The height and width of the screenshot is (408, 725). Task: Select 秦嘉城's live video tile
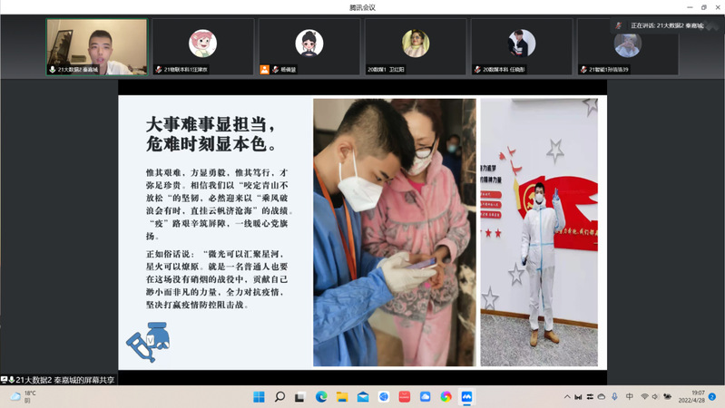pos(96,47)
